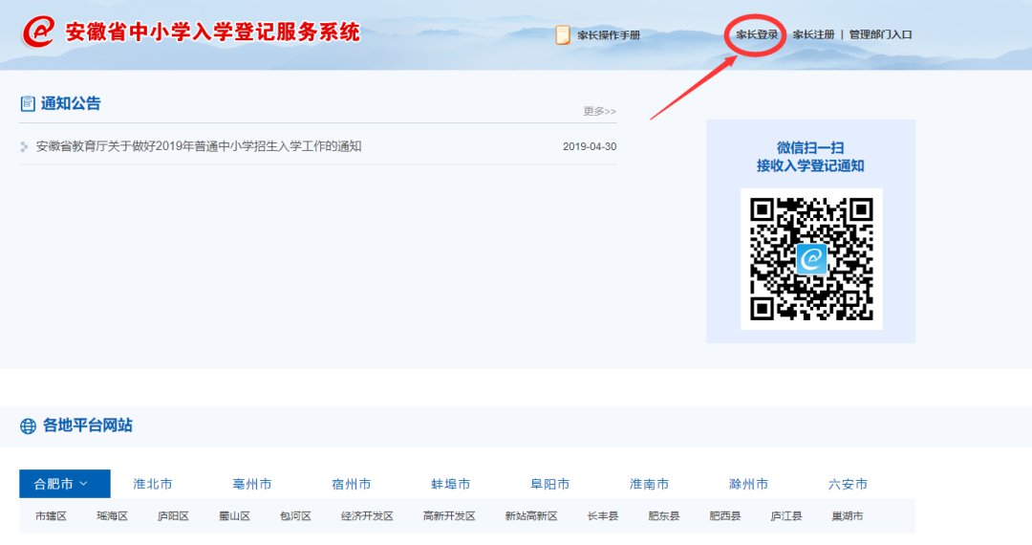This screenshot has width=1032, height=545.
Task: Open 庐江县 link
Action: (786, 516)
